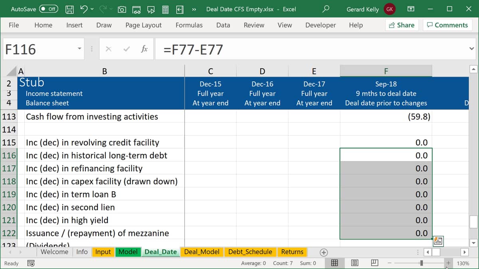Open the File menu
This screenshot has height=269, width=479.
[x=14, y=25]
